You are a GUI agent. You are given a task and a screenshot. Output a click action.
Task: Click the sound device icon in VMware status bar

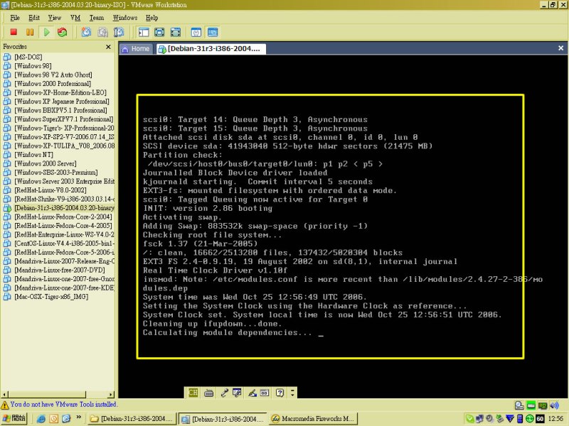point(554,405)
